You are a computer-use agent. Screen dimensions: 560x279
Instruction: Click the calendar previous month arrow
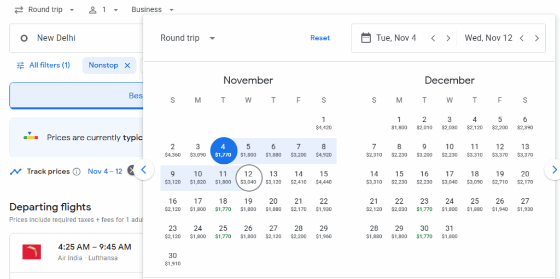click(x=144, y=170)
